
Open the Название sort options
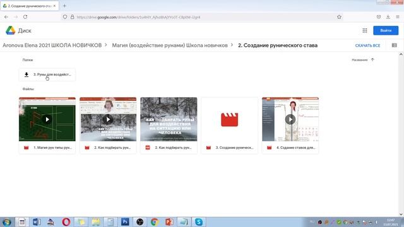[x=359, y=60]
